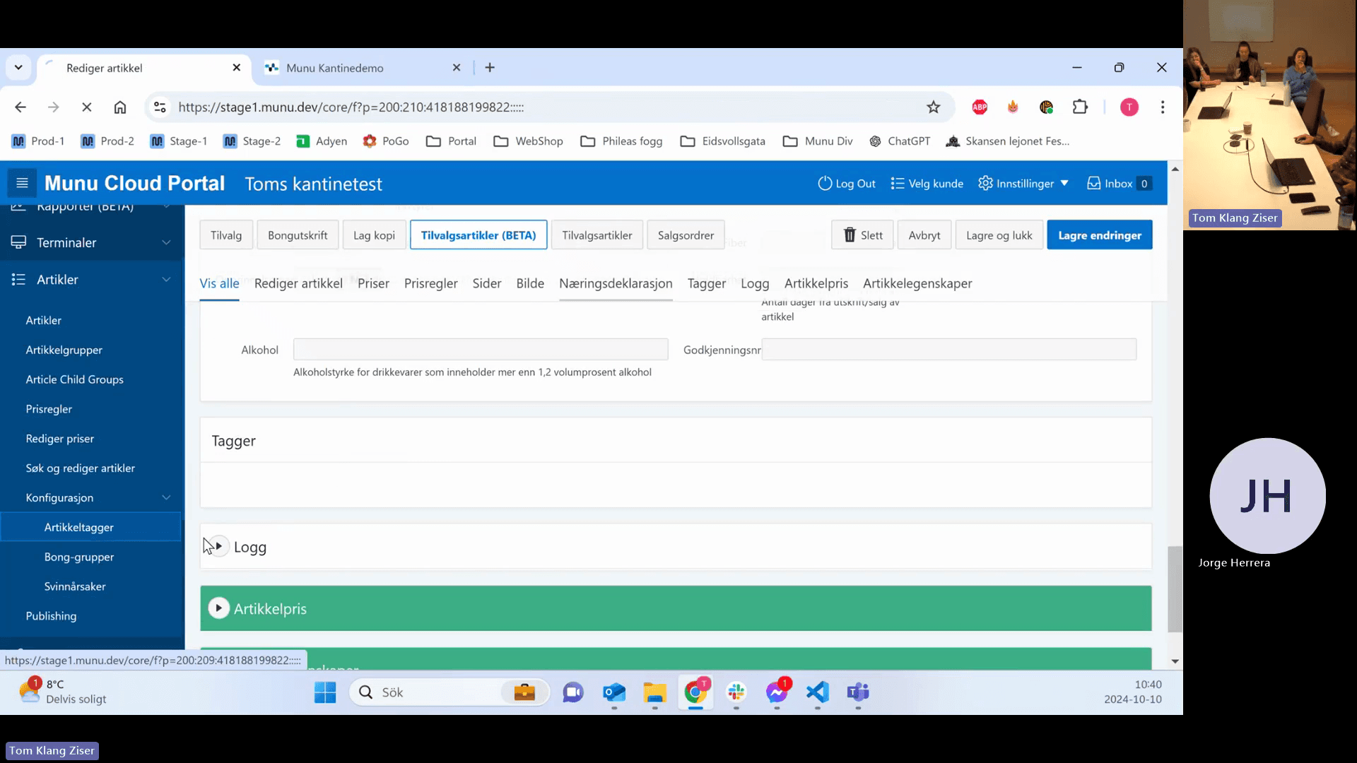Viewport: 1357px width, 763px height.
Task: Click Log Out link
Action: (x=847, y=184)
